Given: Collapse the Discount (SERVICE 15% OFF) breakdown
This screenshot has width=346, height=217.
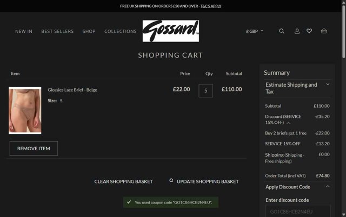Looking at the screenshot, I should (x=288, y=123).
